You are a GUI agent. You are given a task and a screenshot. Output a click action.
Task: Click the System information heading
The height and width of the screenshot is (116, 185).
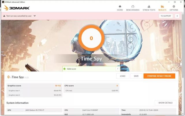pos(18,103)
